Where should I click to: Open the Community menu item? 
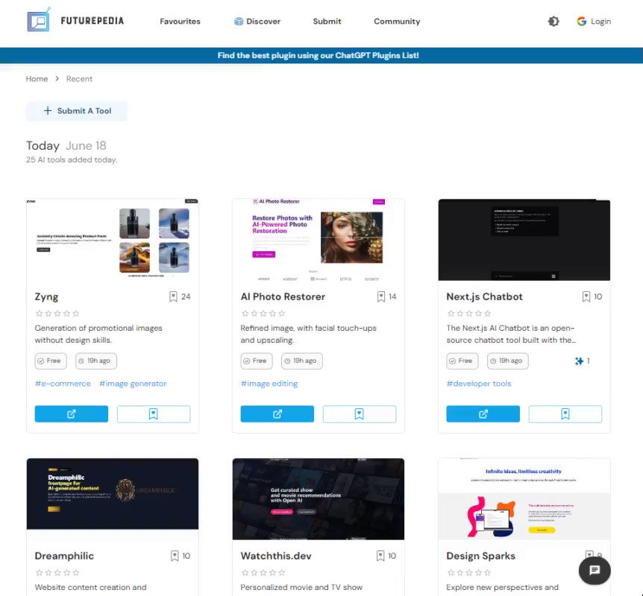point(397,22)
